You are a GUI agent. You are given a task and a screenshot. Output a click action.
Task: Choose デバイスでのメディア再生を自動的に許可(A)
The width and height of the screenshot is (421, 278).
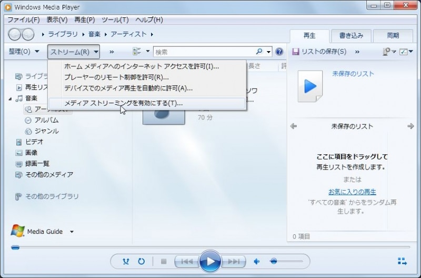click(x=147, y=88)
